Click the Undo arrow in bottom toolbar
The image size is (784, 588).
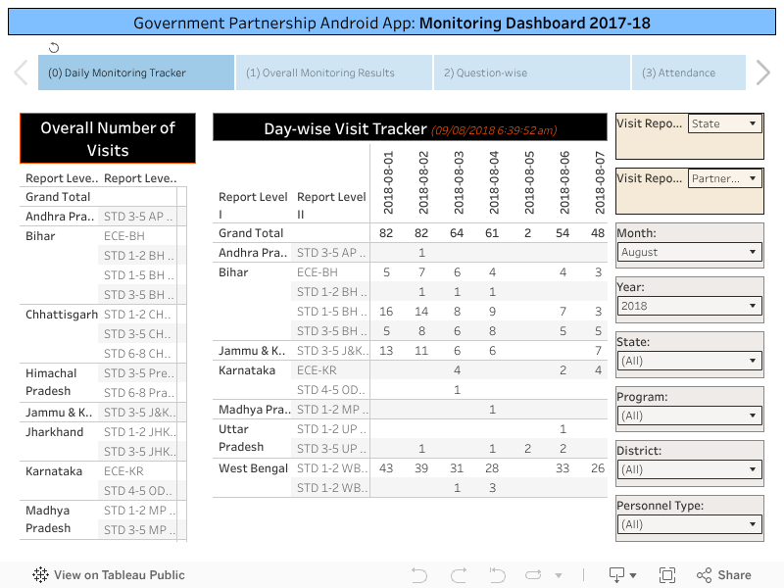[x=419, y=575]
